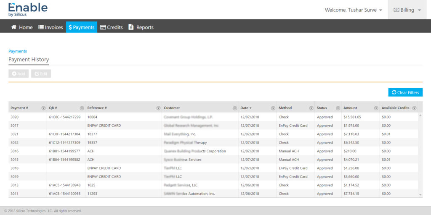Click QB # 61B84-1544199582

point(65,160)
